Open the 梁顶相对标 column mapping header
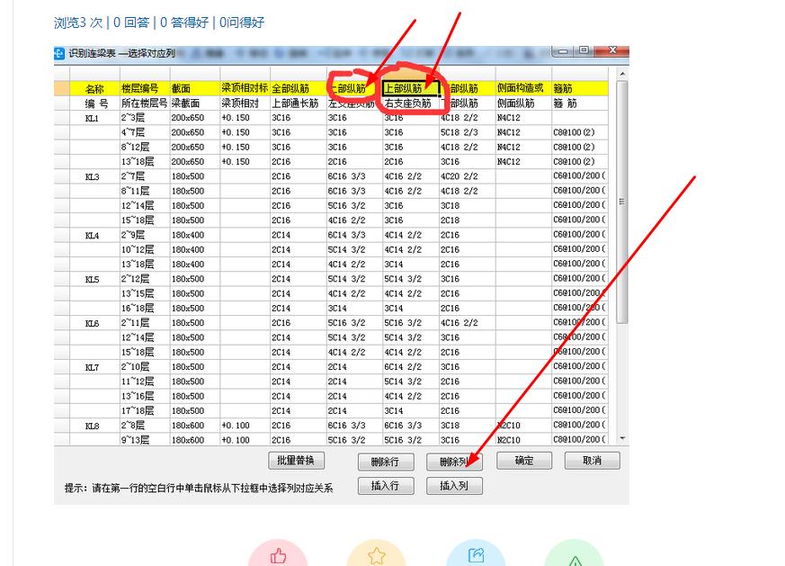This screenshot has height=566, width=785. [x=245, y=89]
